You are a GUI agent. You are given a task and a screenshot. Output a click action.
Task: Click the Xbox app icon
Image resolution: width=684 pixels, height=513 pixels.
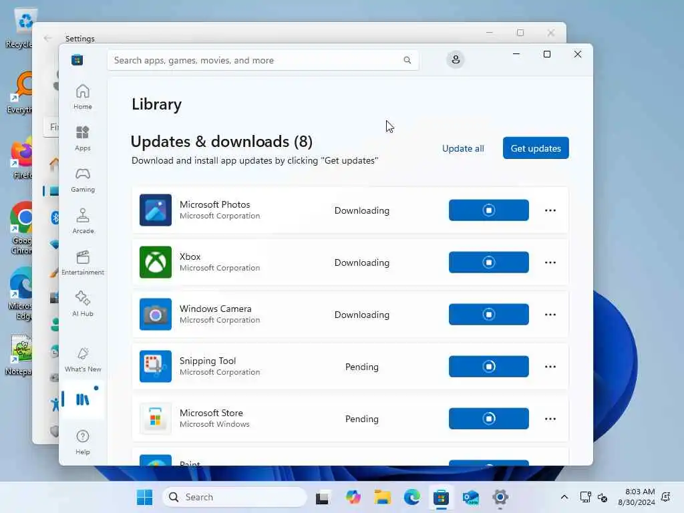click(155, 262)
